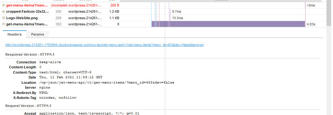Click the X-Robots-Tag noindex, nofollow value
Image resolution: width=333 pixels, height=115 pixels.
[58, 98]
